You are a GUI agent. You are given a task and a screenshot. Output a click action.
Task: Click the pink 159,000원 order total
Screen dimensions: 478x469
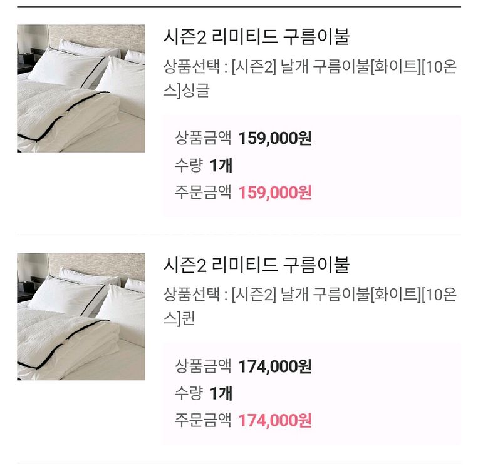(275, 192)
